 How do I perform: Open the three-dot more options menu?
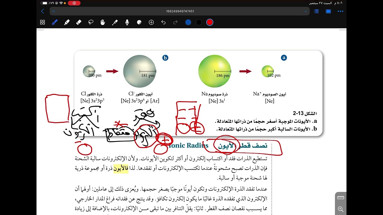[x=340, y=11]
